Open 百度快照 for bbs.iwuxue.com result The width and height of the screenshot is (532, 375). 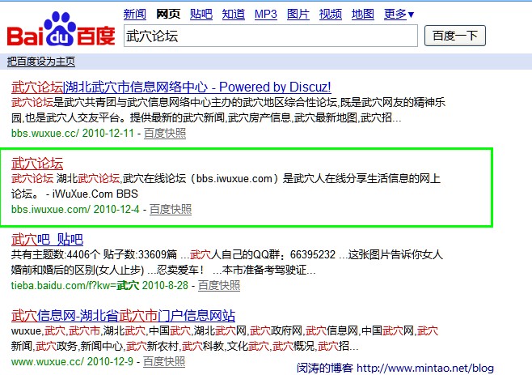click(x=171, y=209)
